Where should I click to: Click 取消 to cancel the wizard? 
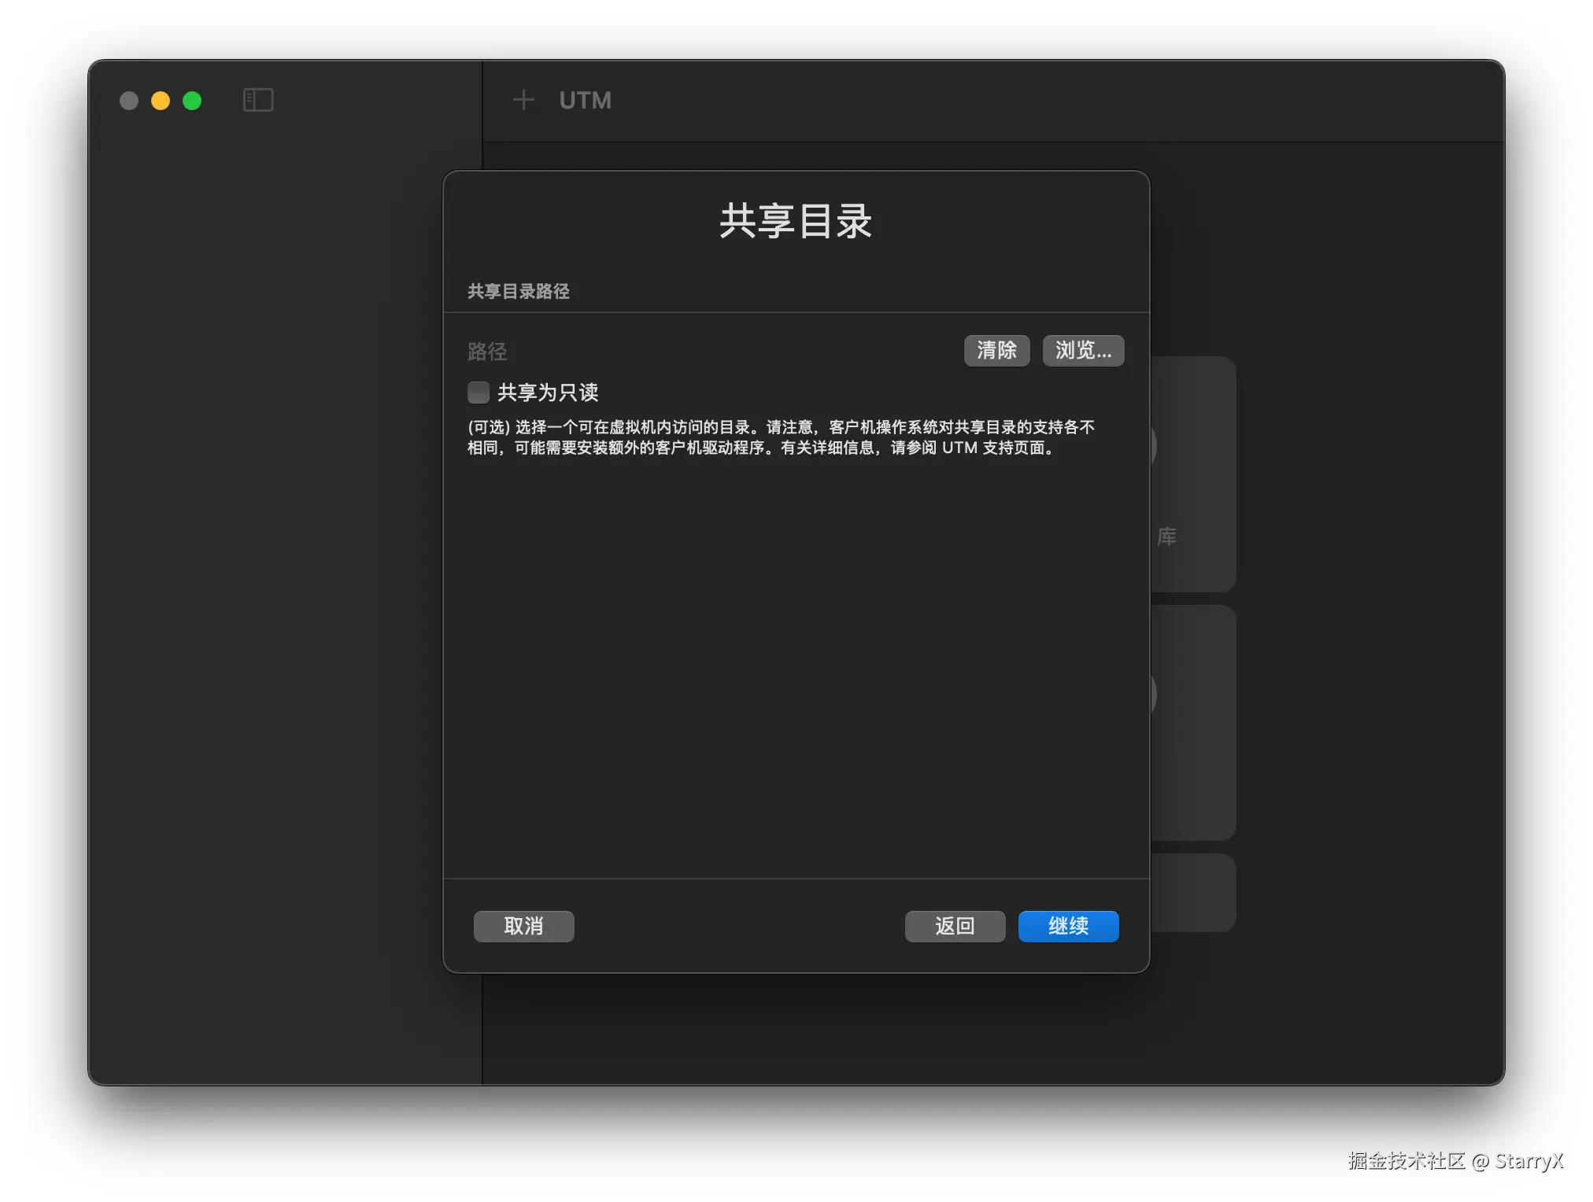523,926
